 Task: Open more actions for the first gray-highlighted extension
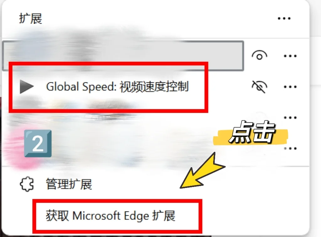point(290,56)
